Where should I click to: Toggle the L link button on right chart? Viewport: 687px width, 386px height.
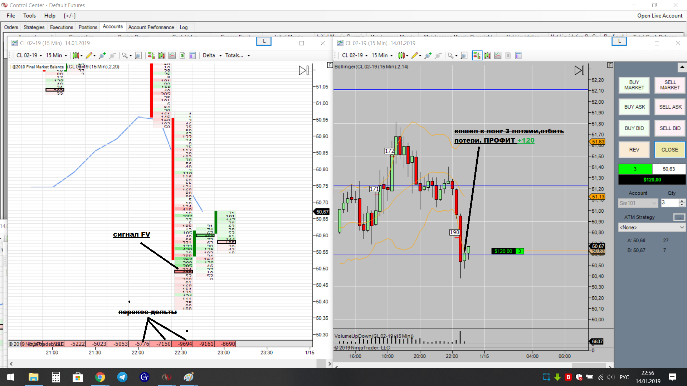619,41
